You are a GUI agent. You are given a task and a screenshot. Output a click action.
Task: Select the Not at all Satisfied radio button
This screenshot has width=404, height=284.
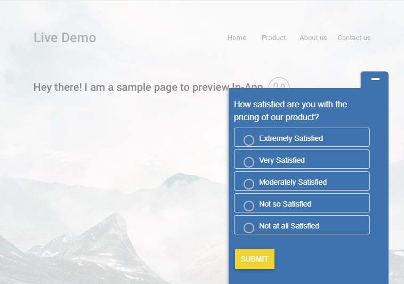point(249,227)
